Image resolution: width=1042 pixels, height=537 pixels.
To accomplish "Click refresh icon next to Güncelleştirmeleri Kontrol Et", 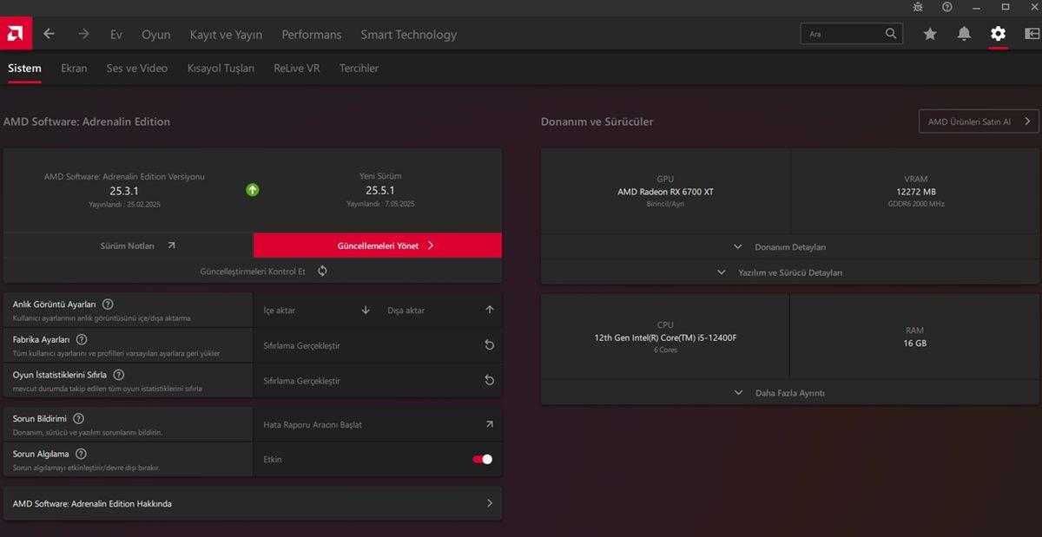I will [322, 271].
